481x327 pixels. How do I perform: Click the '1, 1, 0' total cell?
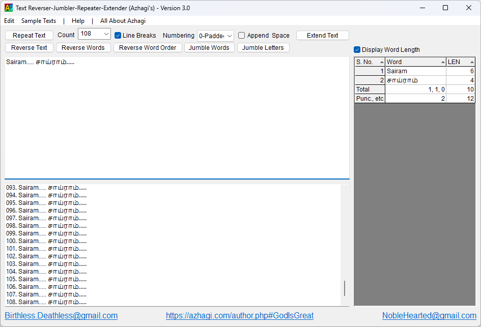coord(416,90)
